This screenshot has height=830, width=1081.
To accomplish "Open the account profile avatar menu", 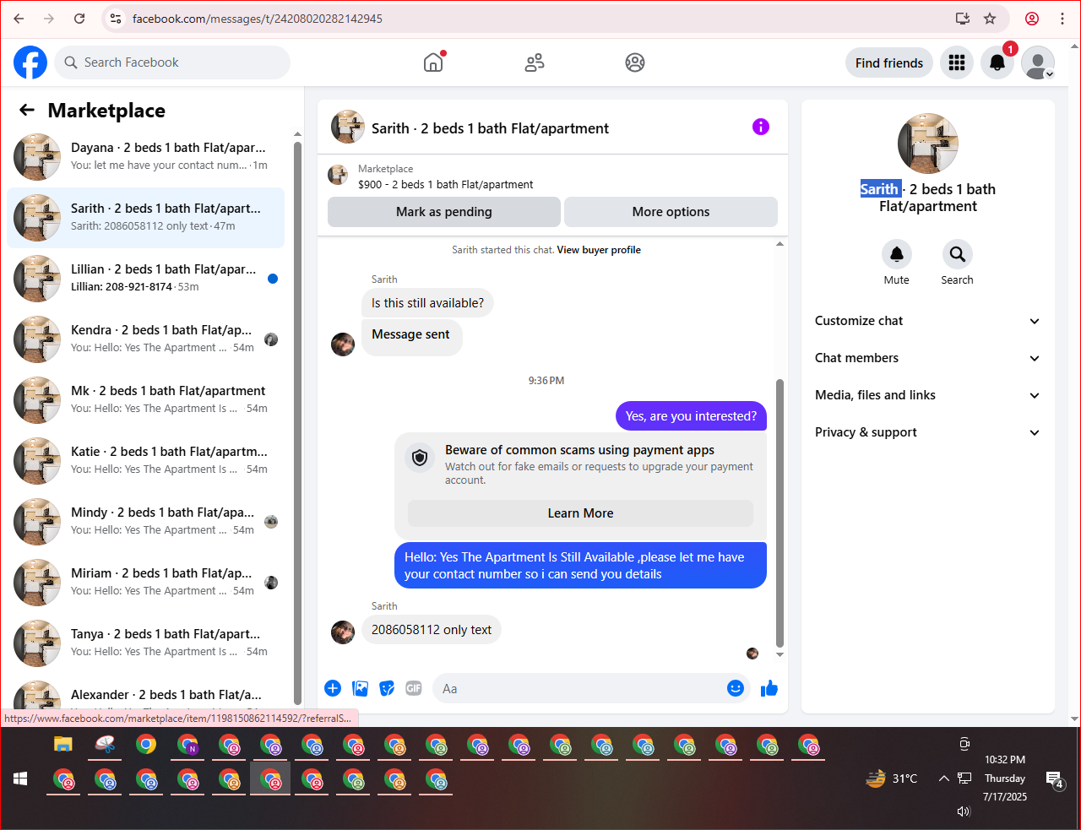I will 1038,62.
